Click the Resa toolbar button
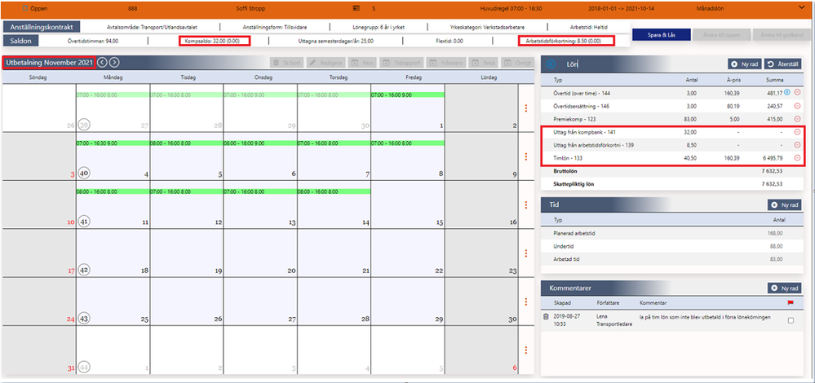 484,62
